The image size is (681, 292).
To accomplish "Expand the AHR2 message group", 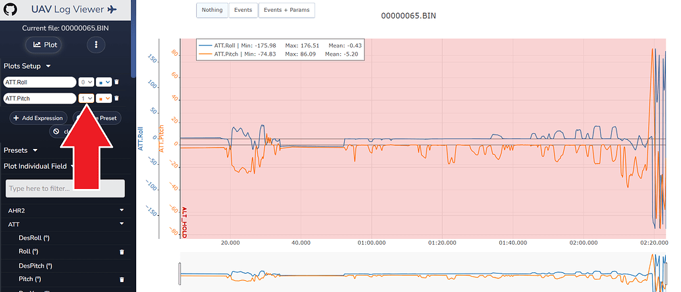I will pyautogui.click(x=121, y=211).
